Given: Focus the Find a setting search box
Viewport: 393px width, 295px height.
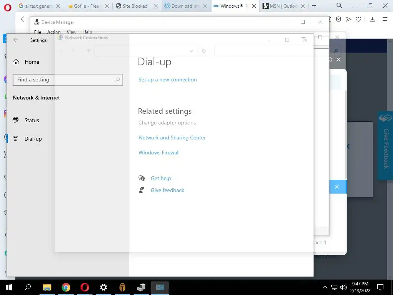Looking at the screenshot, I should click(x=68, y=80).
